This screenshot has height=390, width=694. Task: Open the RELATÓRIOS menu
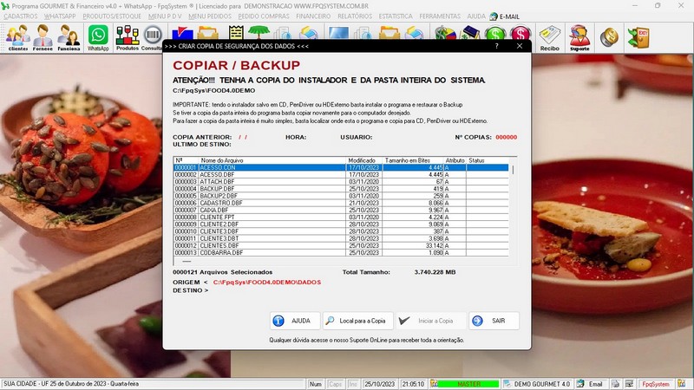point(355,16)
